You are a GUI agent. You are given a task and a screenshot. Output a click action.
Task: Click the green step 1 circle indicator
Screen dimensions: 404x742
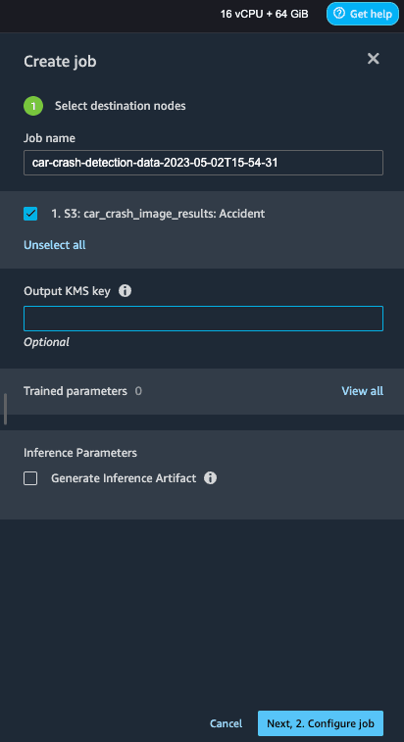click(x=33, y=106)
